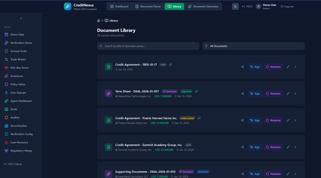Open Auditor tool
The image size is (321, 178).
tap(15, 117)
